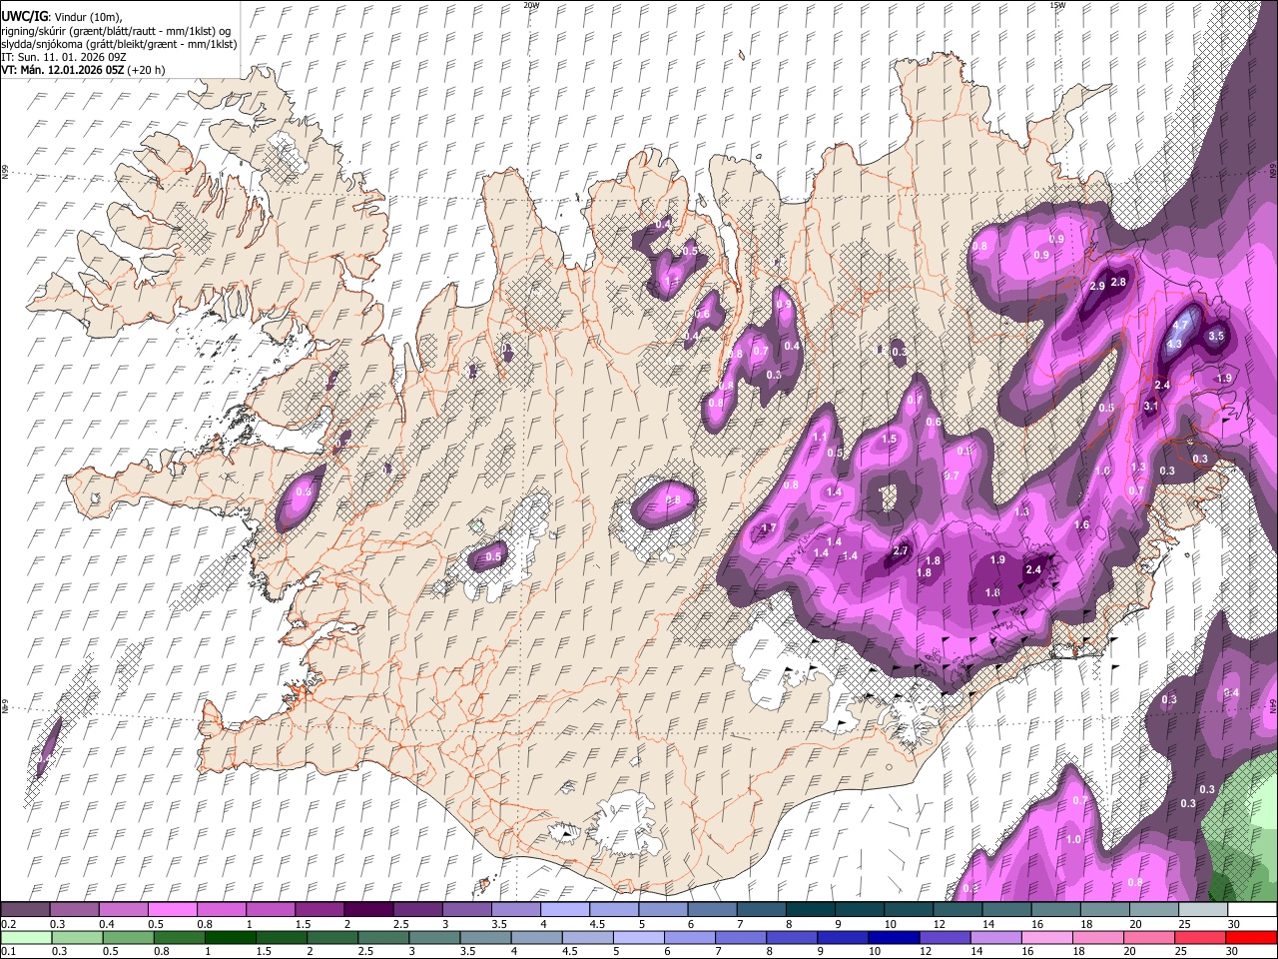Select the 'VT: Mán. 12.01.2026 05Z' valid time

point(63,71)
